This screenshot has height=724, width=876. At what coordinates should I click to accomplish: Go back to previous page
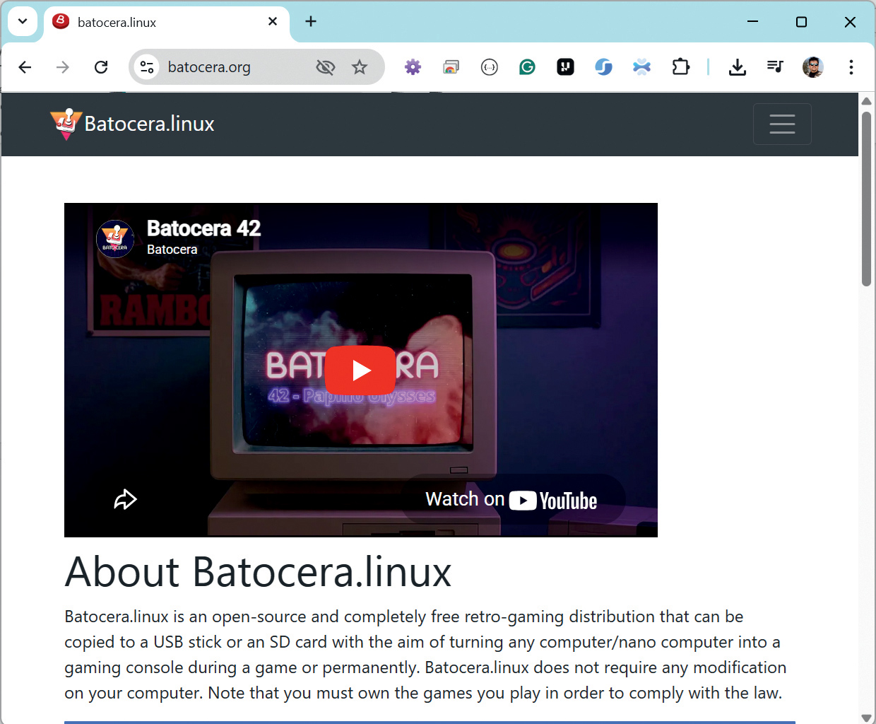pos(25,67)
